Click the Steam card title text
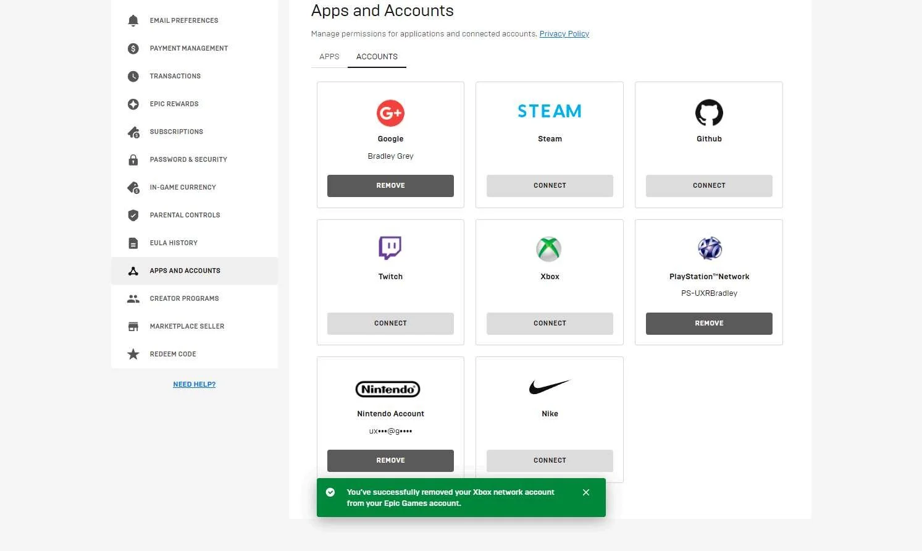The image size is (922, 551). pos(550,139)
